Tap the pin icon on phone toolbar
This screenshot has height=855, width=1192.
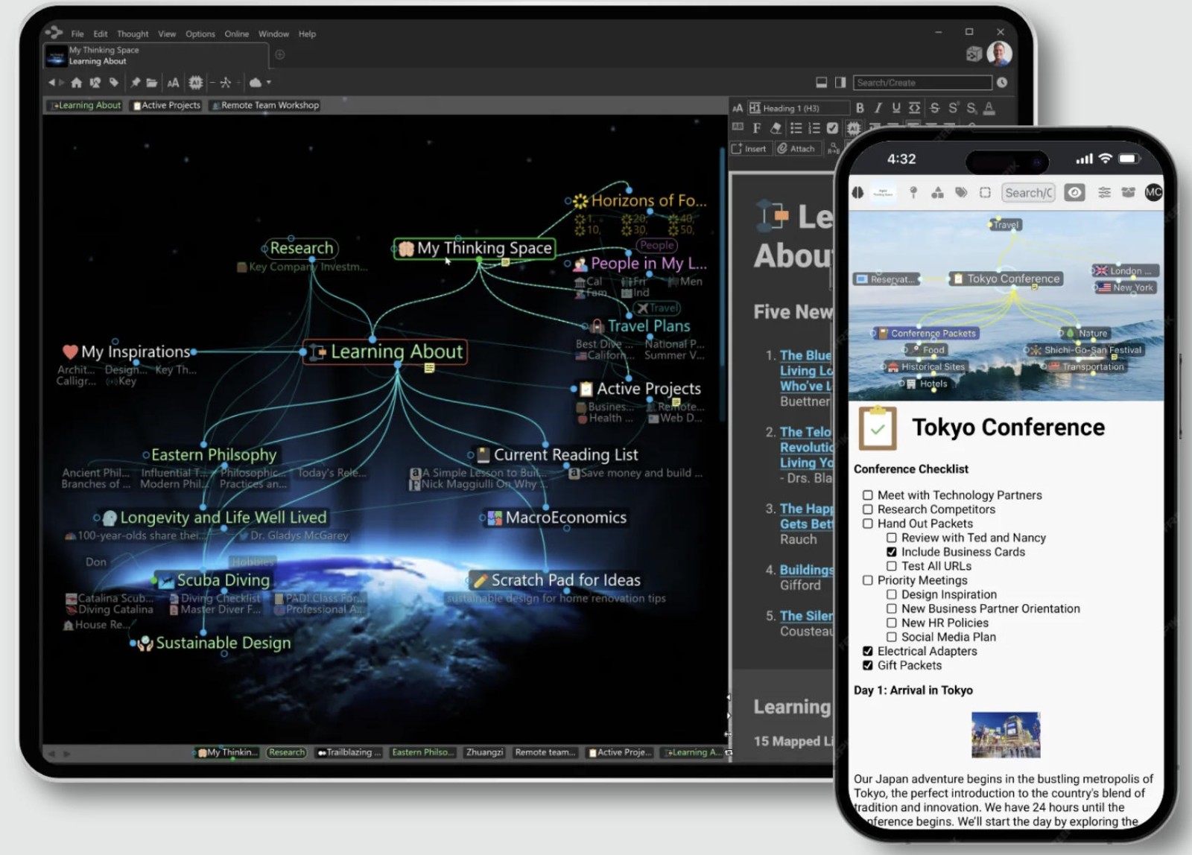coord(913,193)
